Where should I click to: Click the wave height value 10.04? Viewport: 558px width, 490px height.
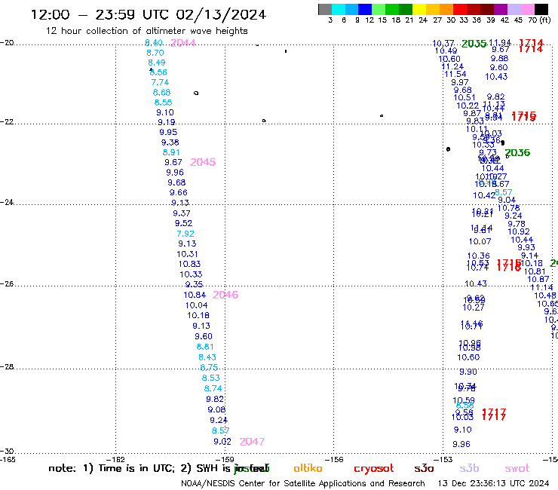pyautogui.click(x=197, y=305)
